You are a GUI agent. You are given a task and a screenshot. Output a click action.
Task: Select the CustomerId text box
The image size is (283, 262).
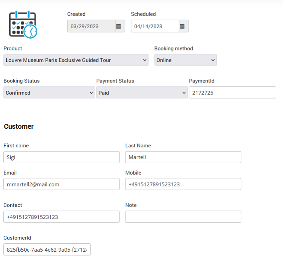(47, 249)
